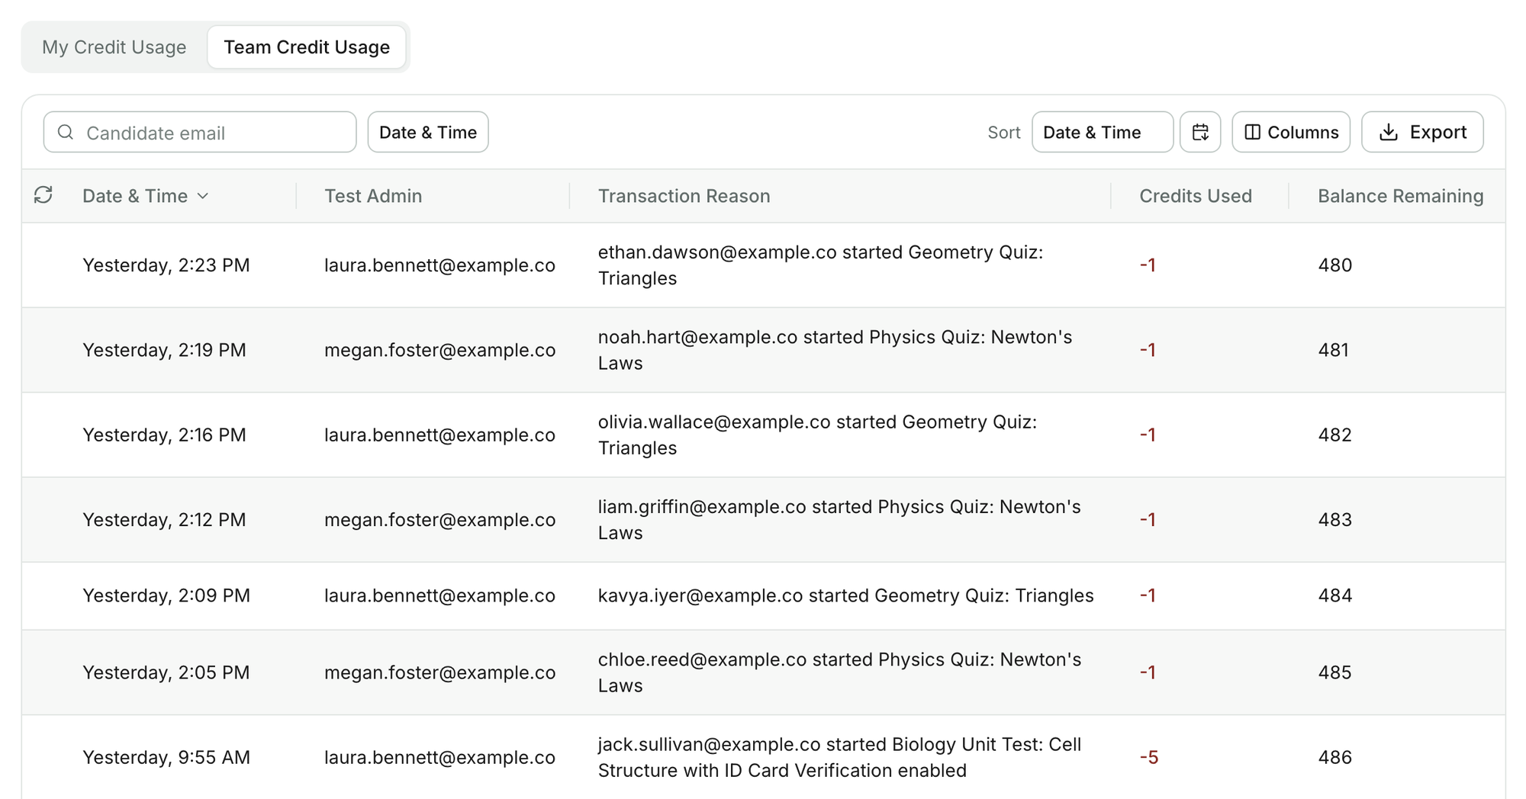
Task: Click megan.foster admin in 2:19 PM row
Action: pos(439,350)
